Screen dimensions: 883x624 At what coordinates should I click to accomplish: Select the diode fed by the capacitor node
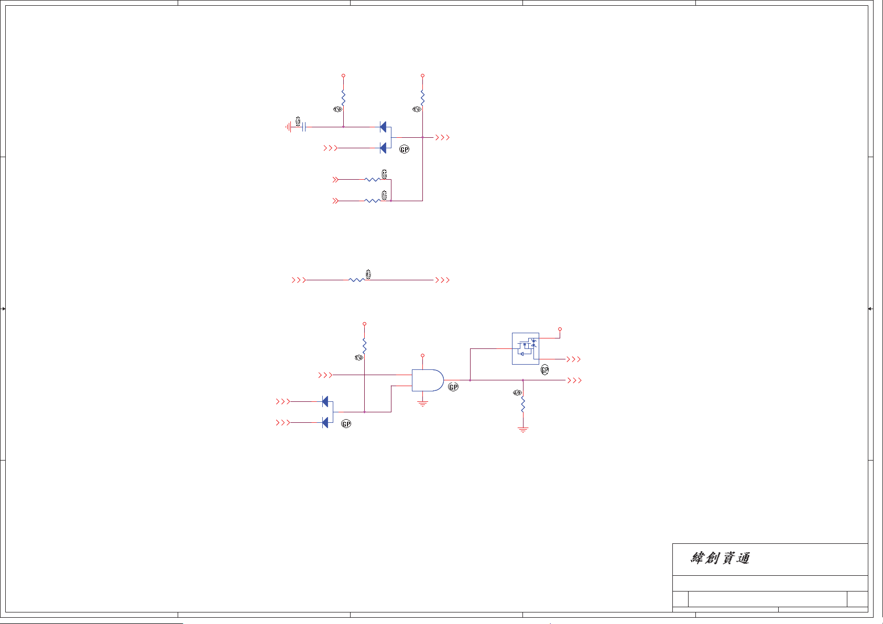(383, 127)
